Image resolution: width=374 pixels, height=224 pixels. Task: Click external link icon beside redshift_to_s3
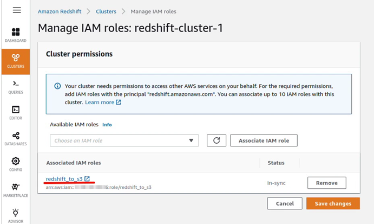coord(87,178)
